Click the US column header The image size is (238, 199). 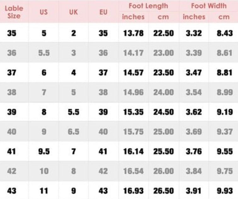coord(44,13)
